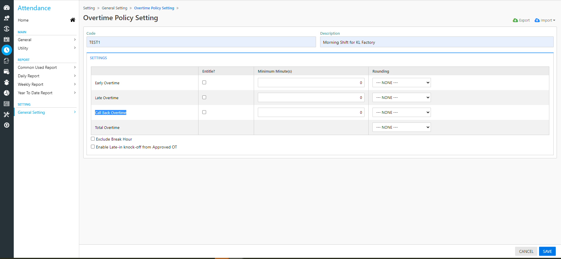The width and height of the screenshot is (561, 259).
Task: Expand the Utility menu chevron
Action: 75,48
